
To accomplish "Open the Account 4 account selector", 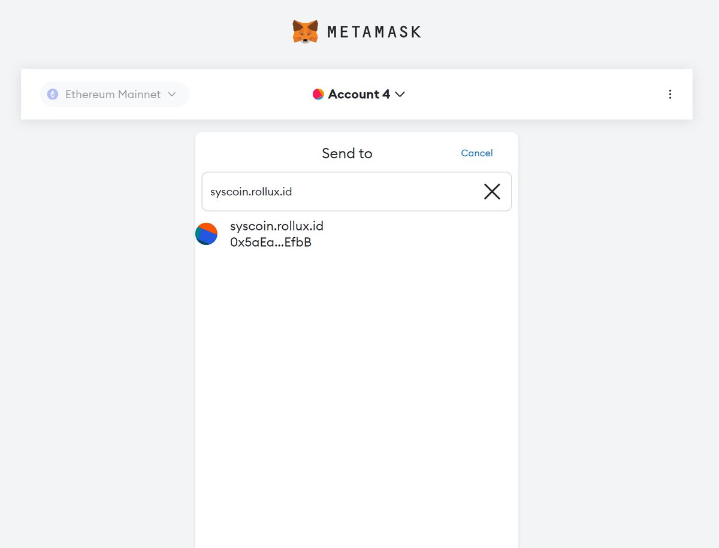I will (x=359, y=94).
